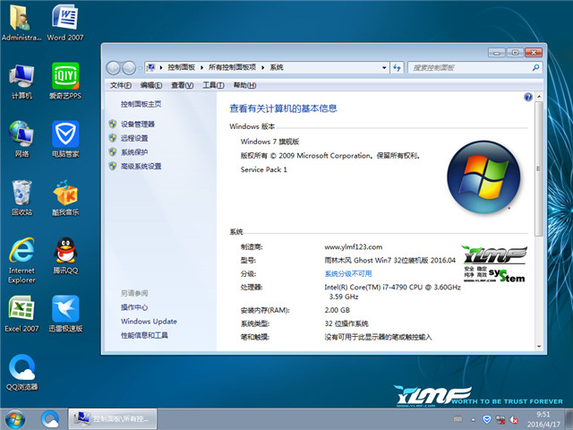Screen dimensions: 573x430
Task: Open the 编辑(E) menu
Action: (151, 85)
